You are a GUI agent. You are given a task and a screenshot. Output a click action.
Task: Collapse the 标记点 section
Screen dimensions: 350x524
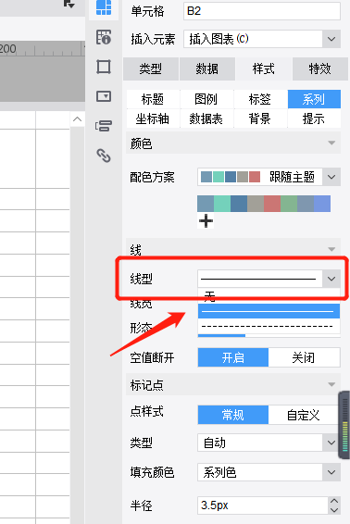331,384
